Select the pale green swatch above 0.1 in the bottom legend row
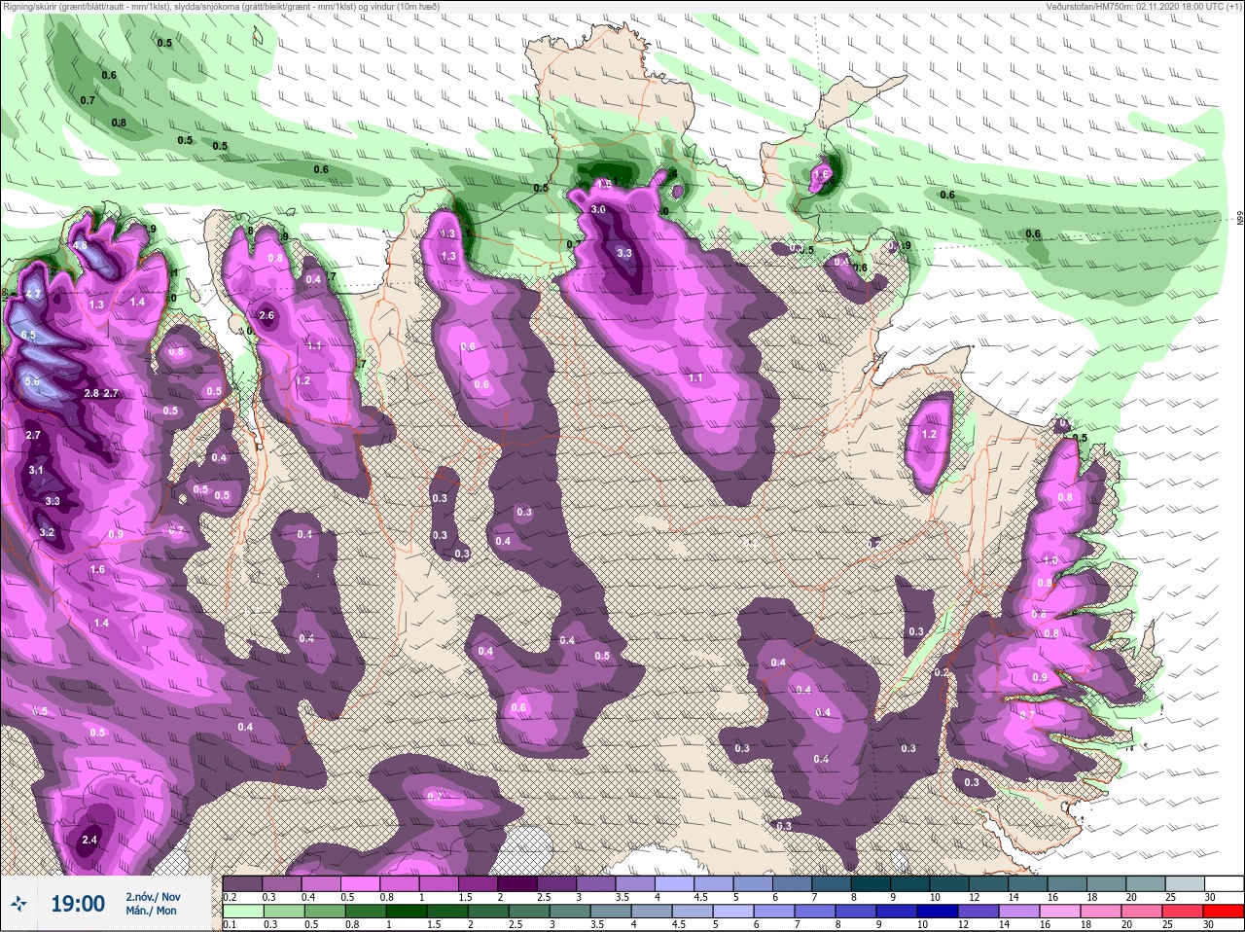 coord(242,912)
